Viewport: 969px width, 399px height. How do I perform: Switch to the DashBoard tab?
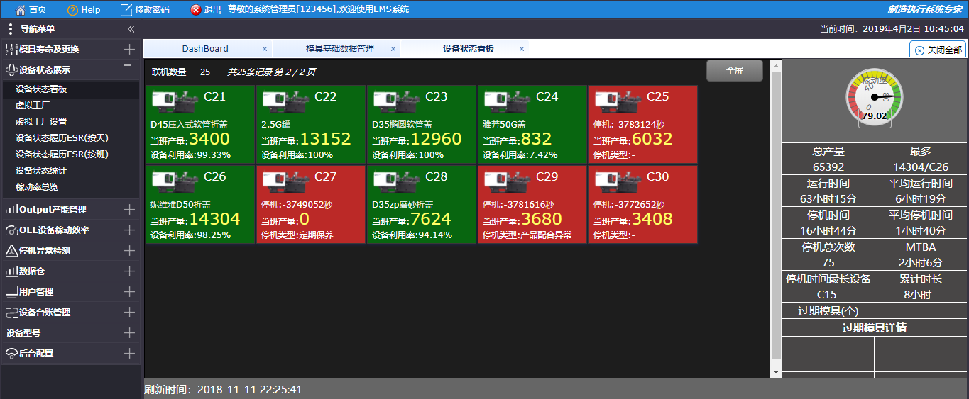[x=205, y=49]
